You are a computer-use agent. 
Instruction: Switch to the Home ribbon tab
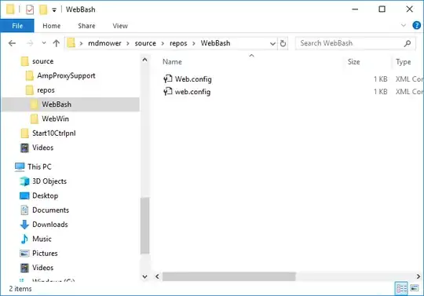click(x=51, y=26)
